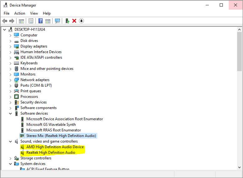Select the Print queues label
The image size is (243, 178).
pyautogui.click(x=31, y=91)
